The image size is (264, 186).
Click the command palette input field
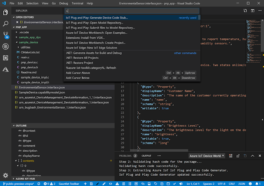[132, 11]
